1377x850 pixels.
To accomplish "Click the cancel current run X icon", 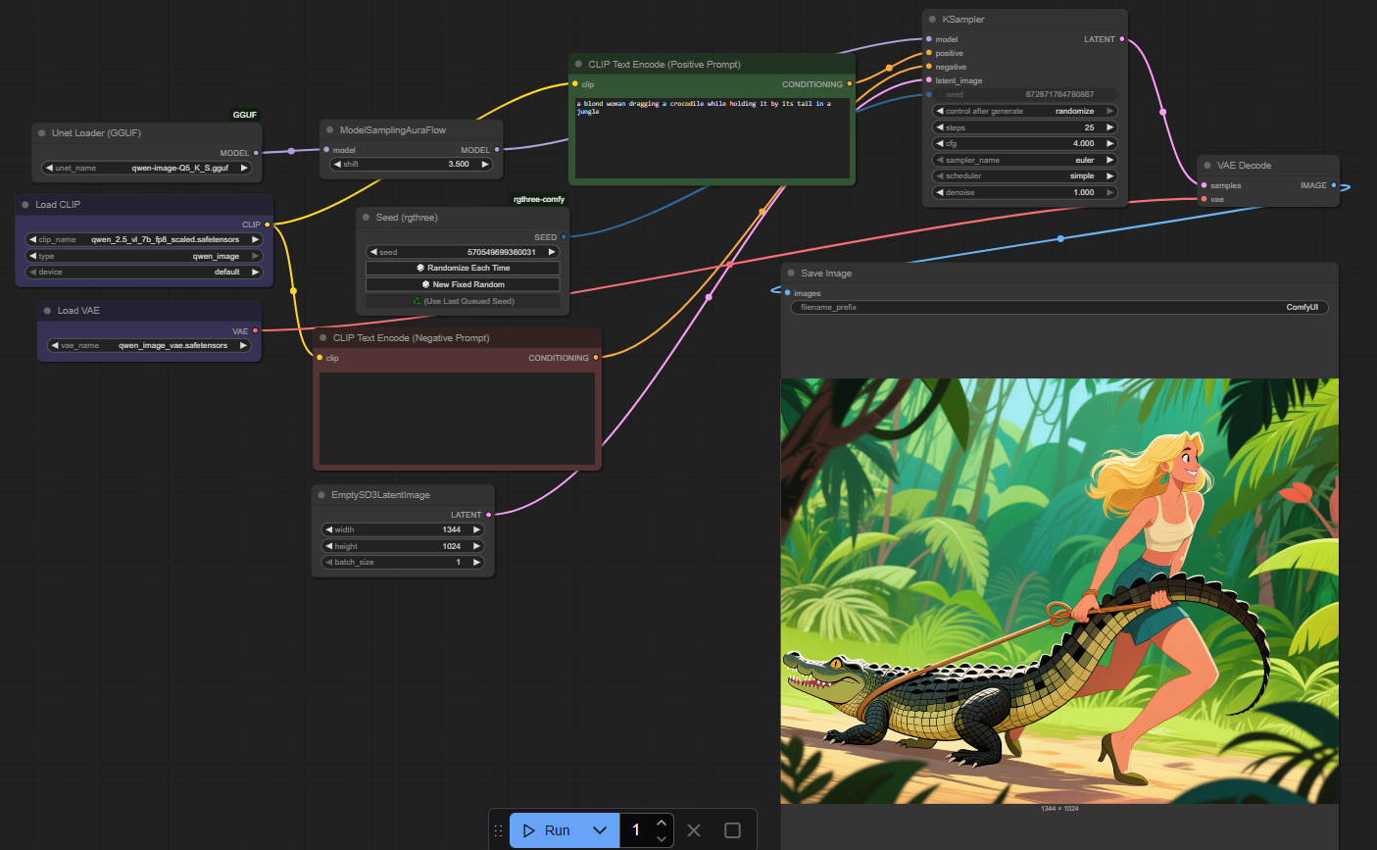I will click(694, 830).
